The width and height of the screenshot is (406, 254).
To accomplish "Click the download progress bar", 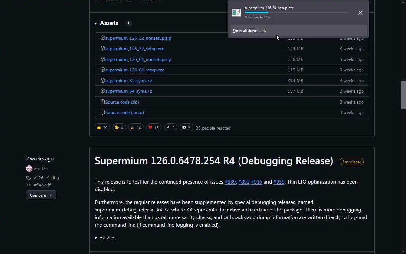I will pyautogui.click(x=296, y=12).
